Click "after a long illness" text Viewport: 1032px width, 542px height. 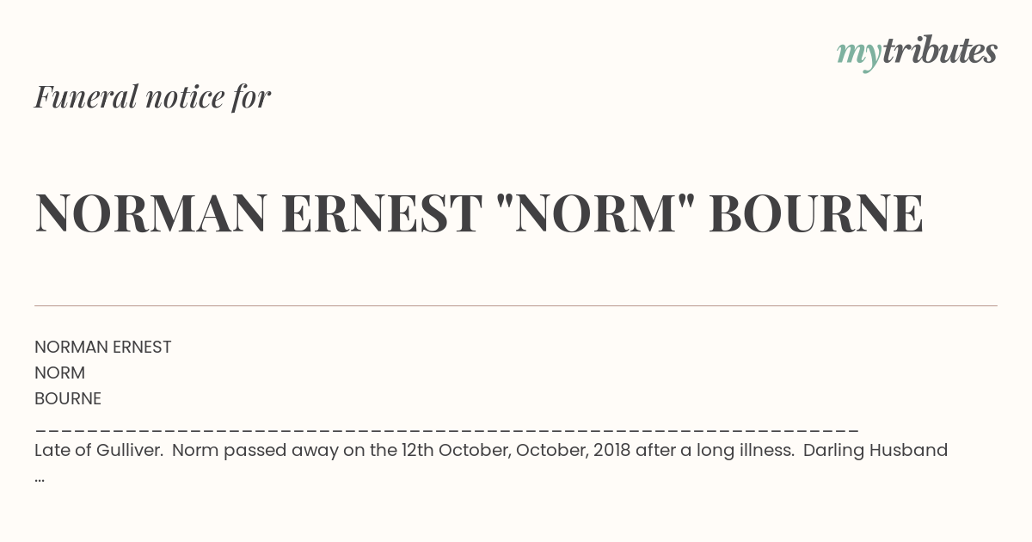point(715,450)
